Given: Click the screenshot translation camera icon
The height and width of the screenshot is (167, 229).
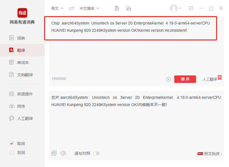Looking at the screenshot, I should click(x=128, y=8).
